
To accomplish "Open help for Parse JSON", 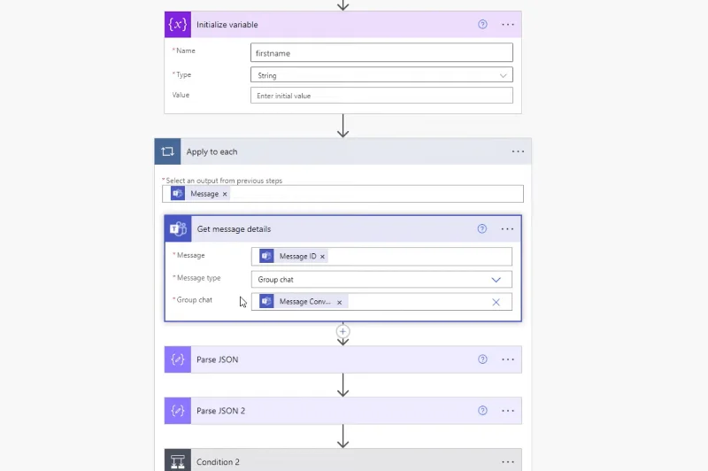I will click(482, 359).
